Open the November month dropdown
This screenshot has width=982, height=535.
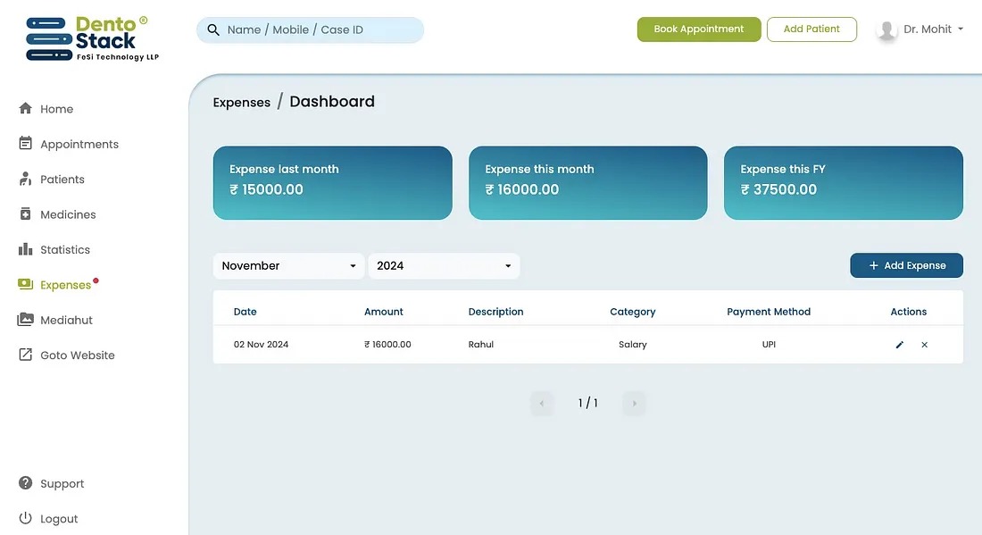pos(288,266)
